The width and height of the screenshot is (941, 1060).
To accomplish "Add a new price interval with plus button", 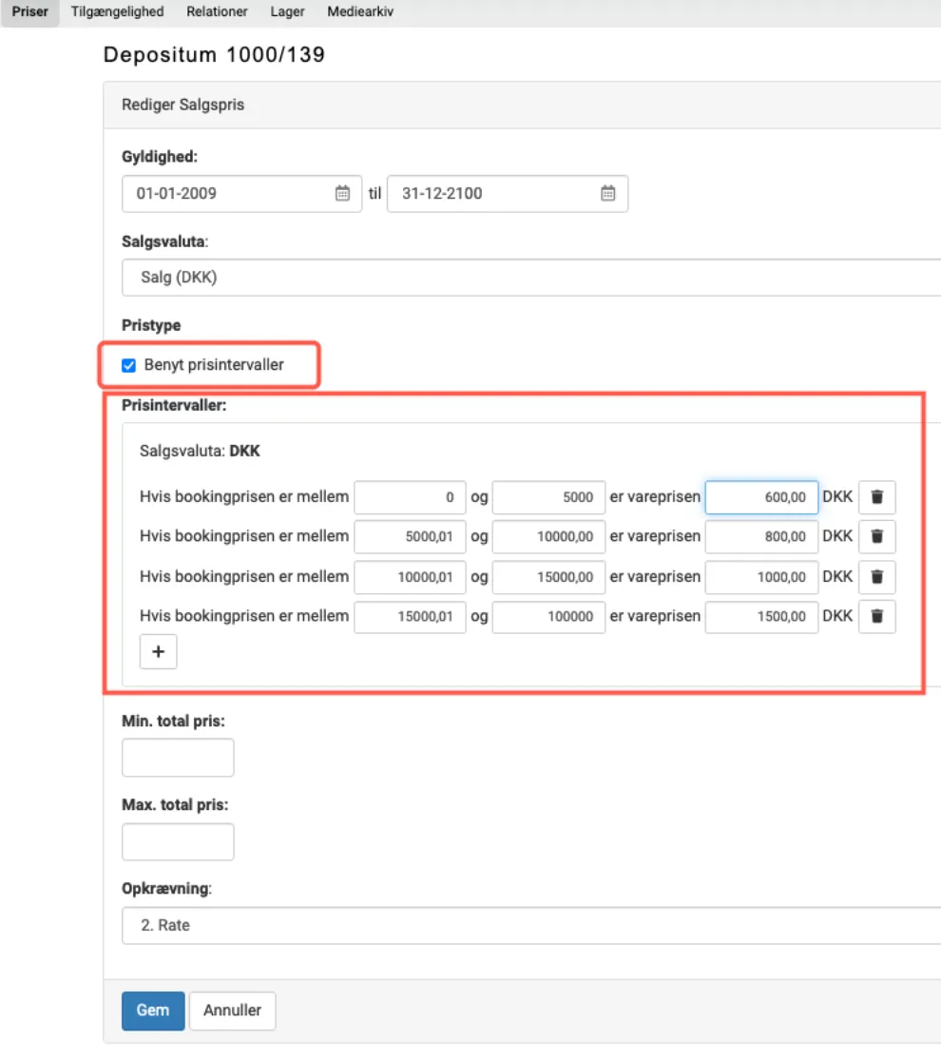I will [158, 652].
